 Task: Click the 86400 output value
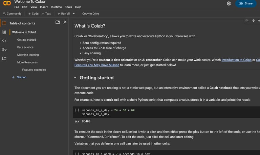(86, 121)
